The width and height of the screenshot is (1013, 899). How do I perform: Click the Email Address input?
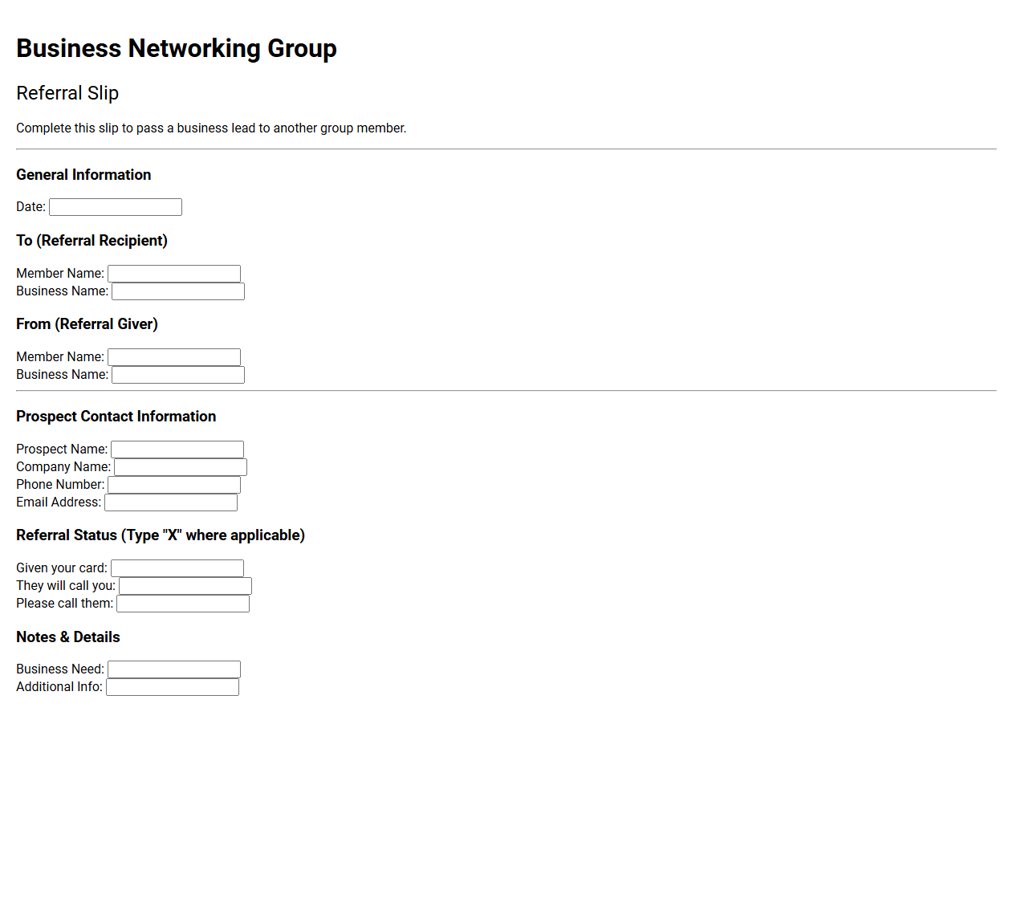point(171,502)
